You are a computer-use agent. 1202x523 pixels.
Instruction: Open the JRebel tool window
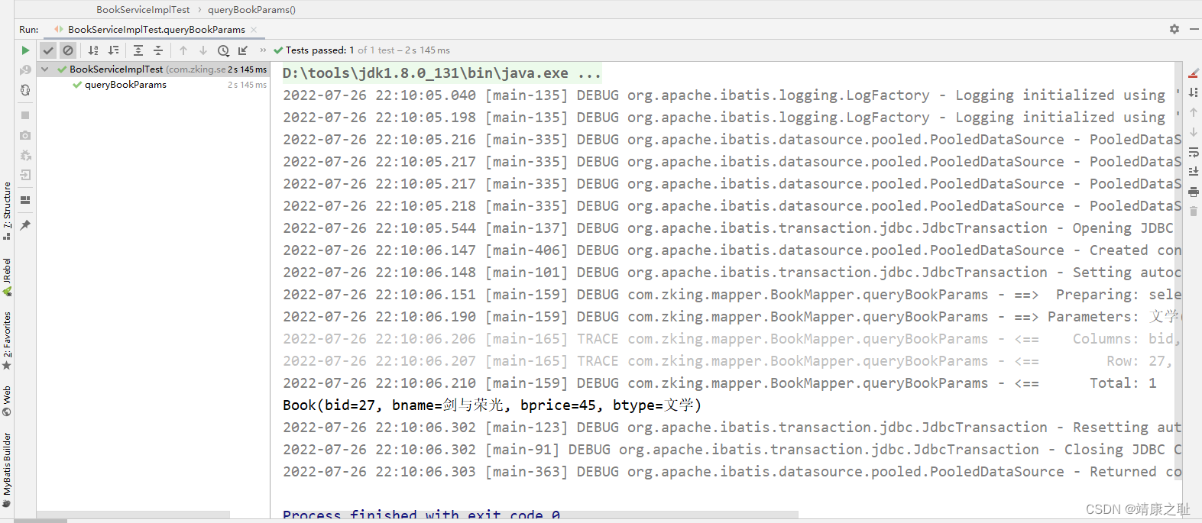[x=7, y=277]
